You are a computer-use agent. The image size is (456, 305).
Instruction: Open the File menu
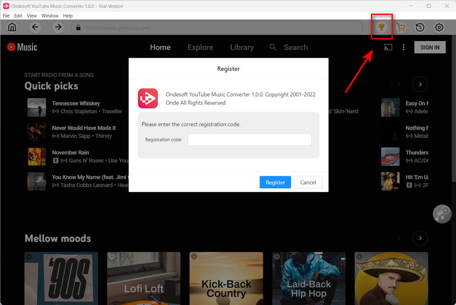click(x=6, y=16)
